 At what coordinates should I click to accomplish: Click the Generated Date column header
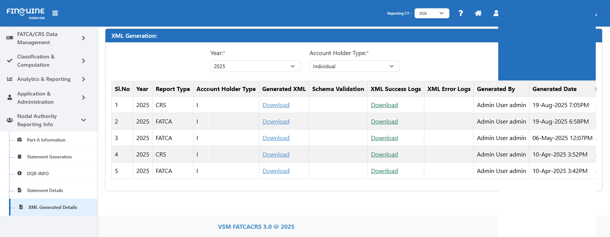[554, 89]
